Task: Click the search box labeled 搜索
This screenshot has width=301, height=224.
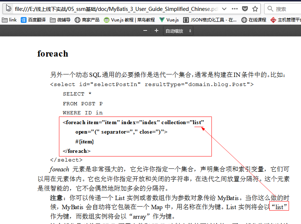Action: 282,9
